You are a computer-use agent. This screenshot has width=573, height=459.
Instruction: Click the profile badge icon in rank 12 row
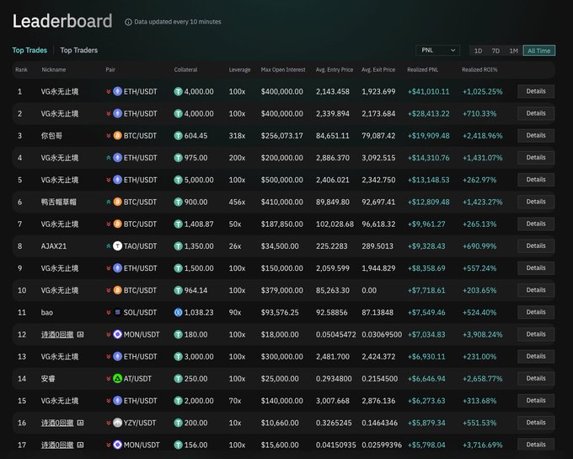(x=80, y=334)
